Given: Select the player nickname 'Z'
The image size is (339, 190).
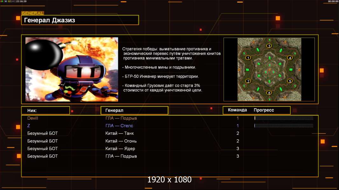Looking at the screenshot, I should 29,126.
